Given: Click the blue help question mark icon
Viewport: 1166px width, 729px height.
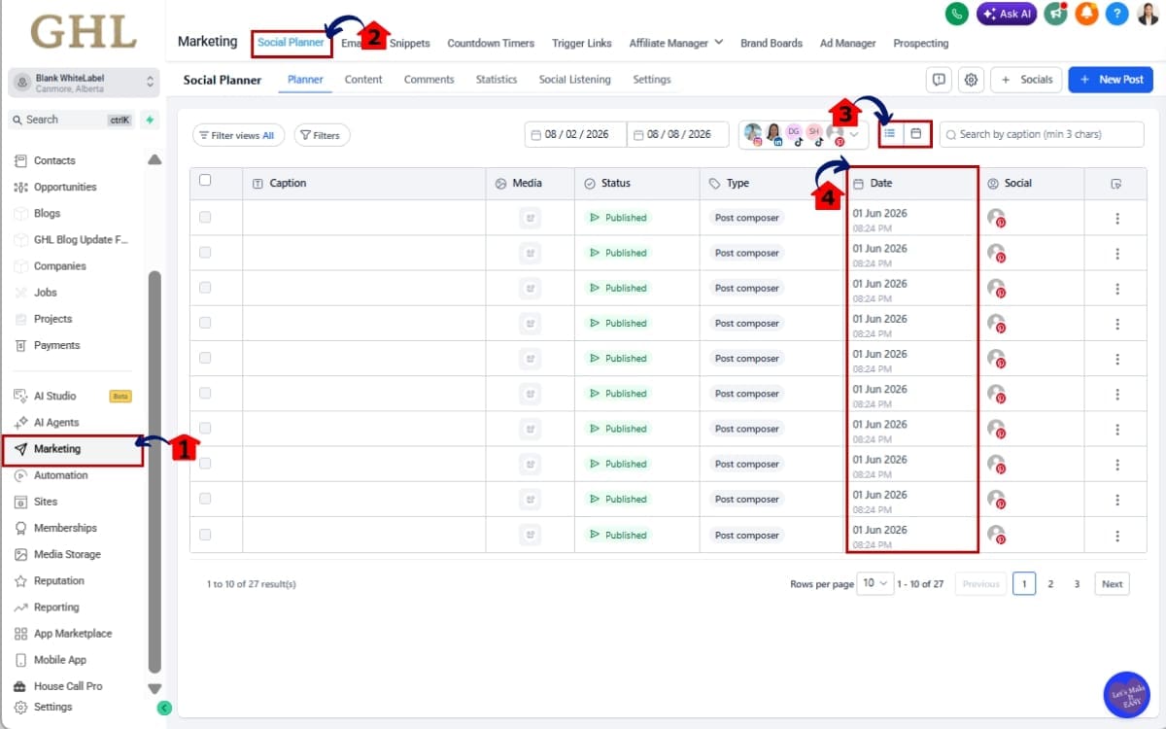Looking at the screenshot, I should pyautogui.click(x=1117, y=14).
